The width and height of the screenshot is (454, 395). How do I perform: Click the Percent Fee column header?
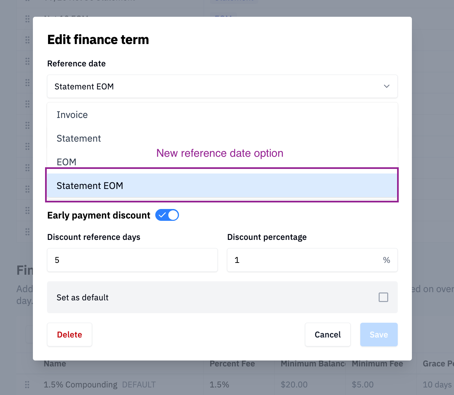click(x=232, y=364)
